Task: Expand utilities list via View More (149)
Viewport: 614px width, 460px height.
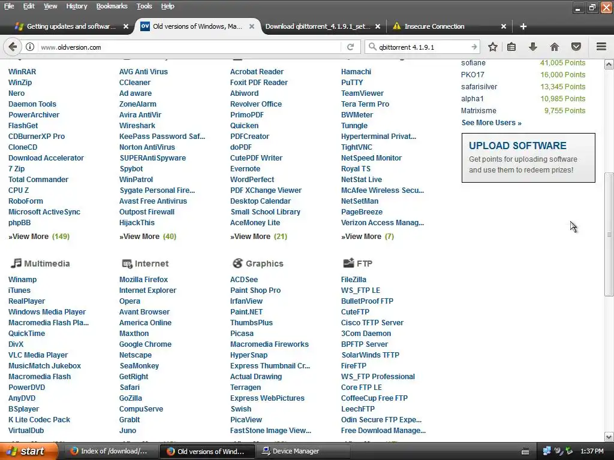Action: click(x=39, y=236)
